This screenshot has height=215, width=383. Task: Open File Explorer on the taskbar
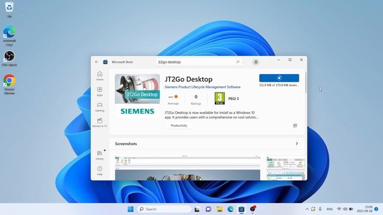[220, 209]
